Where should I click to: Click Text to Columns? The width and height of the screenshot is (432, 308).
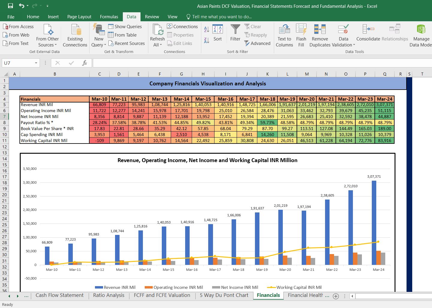click(284, 35)
